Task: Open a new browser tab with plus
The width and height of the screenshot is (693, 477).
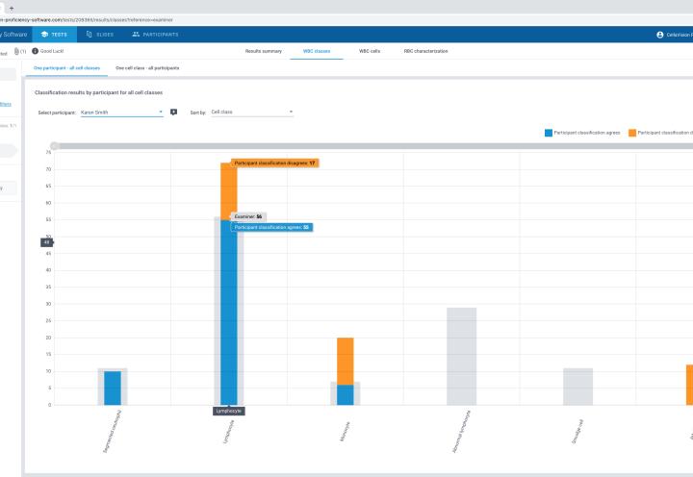Action: (12, 8)
